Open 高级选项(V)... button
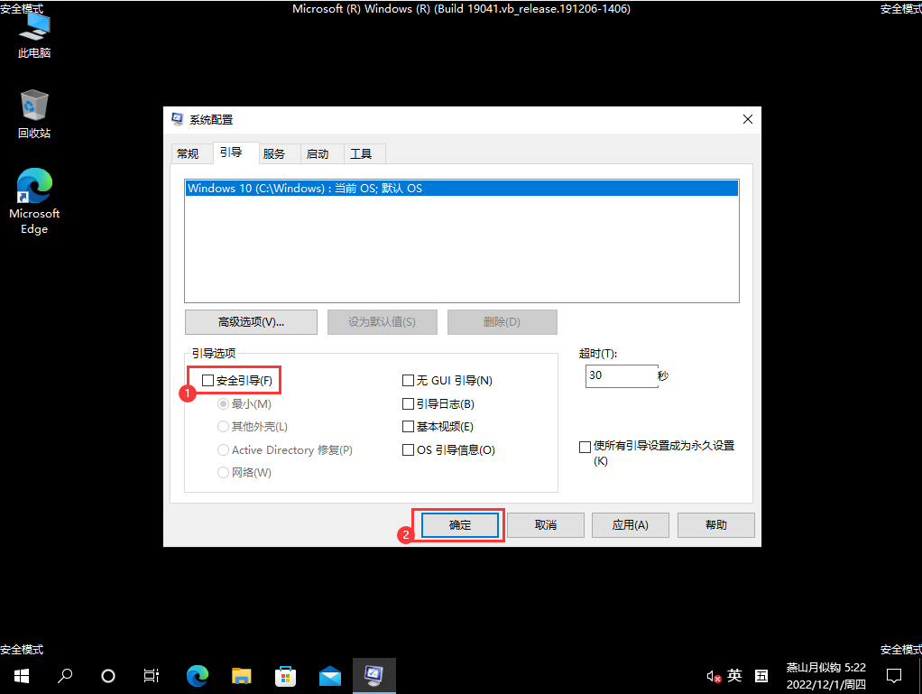The image size is (922, 694). pyautogui.click(x=251, y=322)
